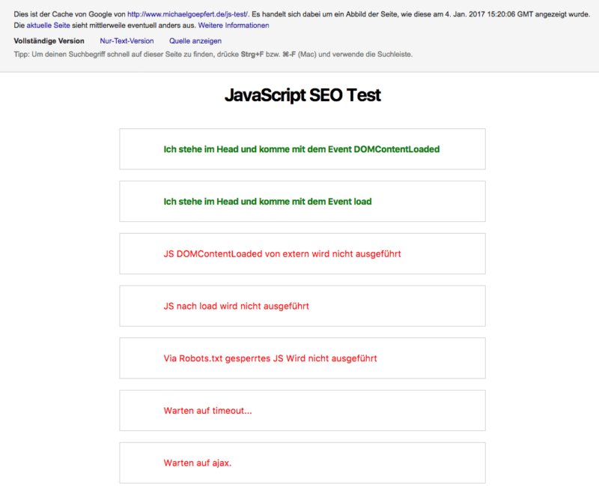Click the green DOMContentLoaded head text

(x=302, y=149)
